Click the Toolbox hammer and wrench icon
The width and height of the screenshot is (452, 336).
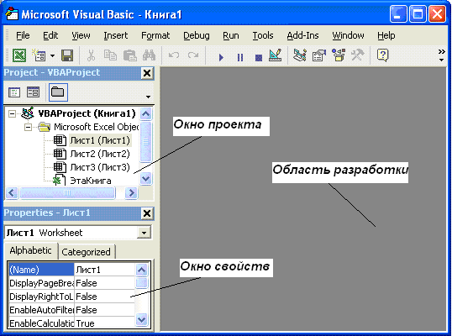(x=357, y=55)
